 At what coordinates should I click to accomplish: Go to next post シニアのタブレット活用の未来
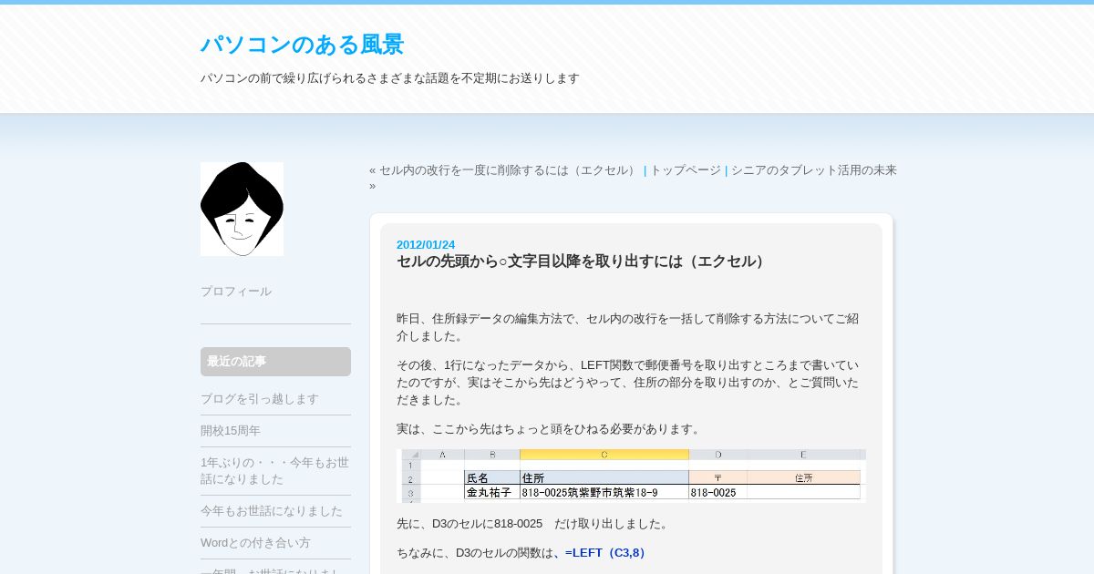click(814, 170)
